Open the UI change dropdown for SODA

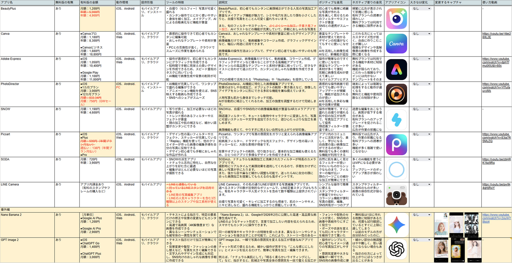(x=421, y=159)
